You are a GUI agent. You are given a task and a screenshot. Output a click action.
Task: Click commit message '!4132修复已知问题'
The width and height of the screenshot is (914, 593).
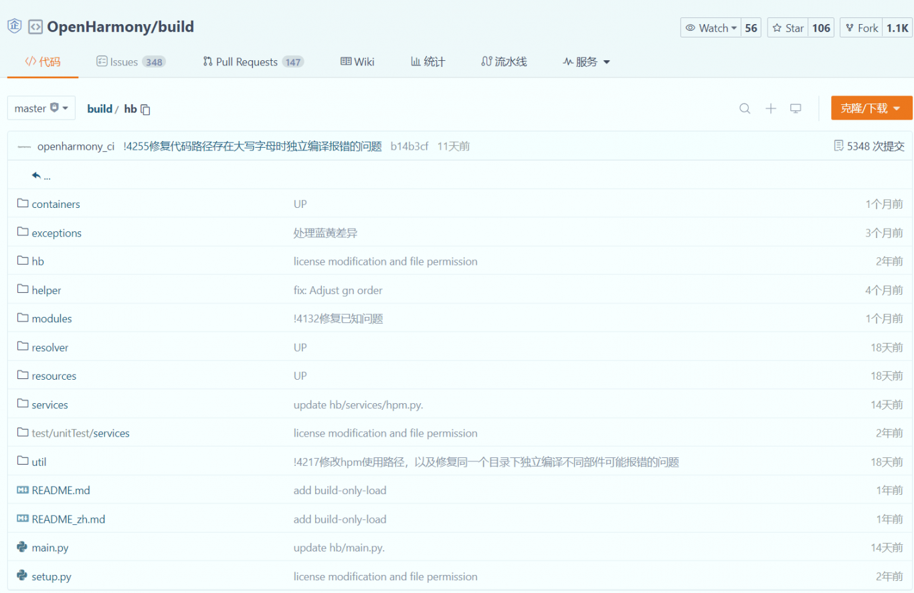pyautogui.click(x=338, y=319)
